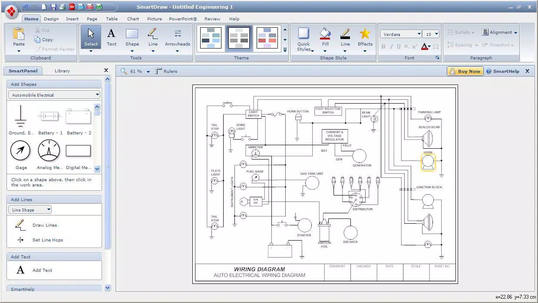Screen dimensions: 538x303
Task: Open the Review ribbon tab
Action: 212,19
